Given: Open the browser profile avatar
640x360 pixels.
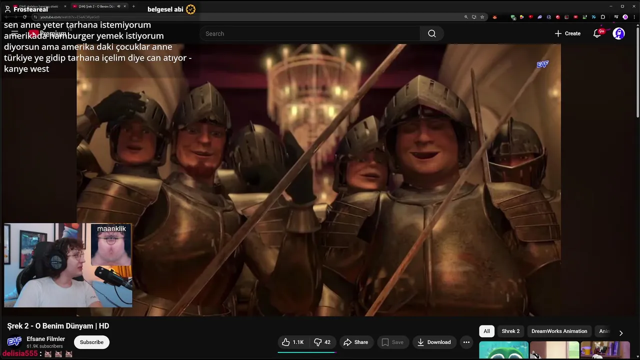Looking at the screenshot, I should [x=625, y=17].
